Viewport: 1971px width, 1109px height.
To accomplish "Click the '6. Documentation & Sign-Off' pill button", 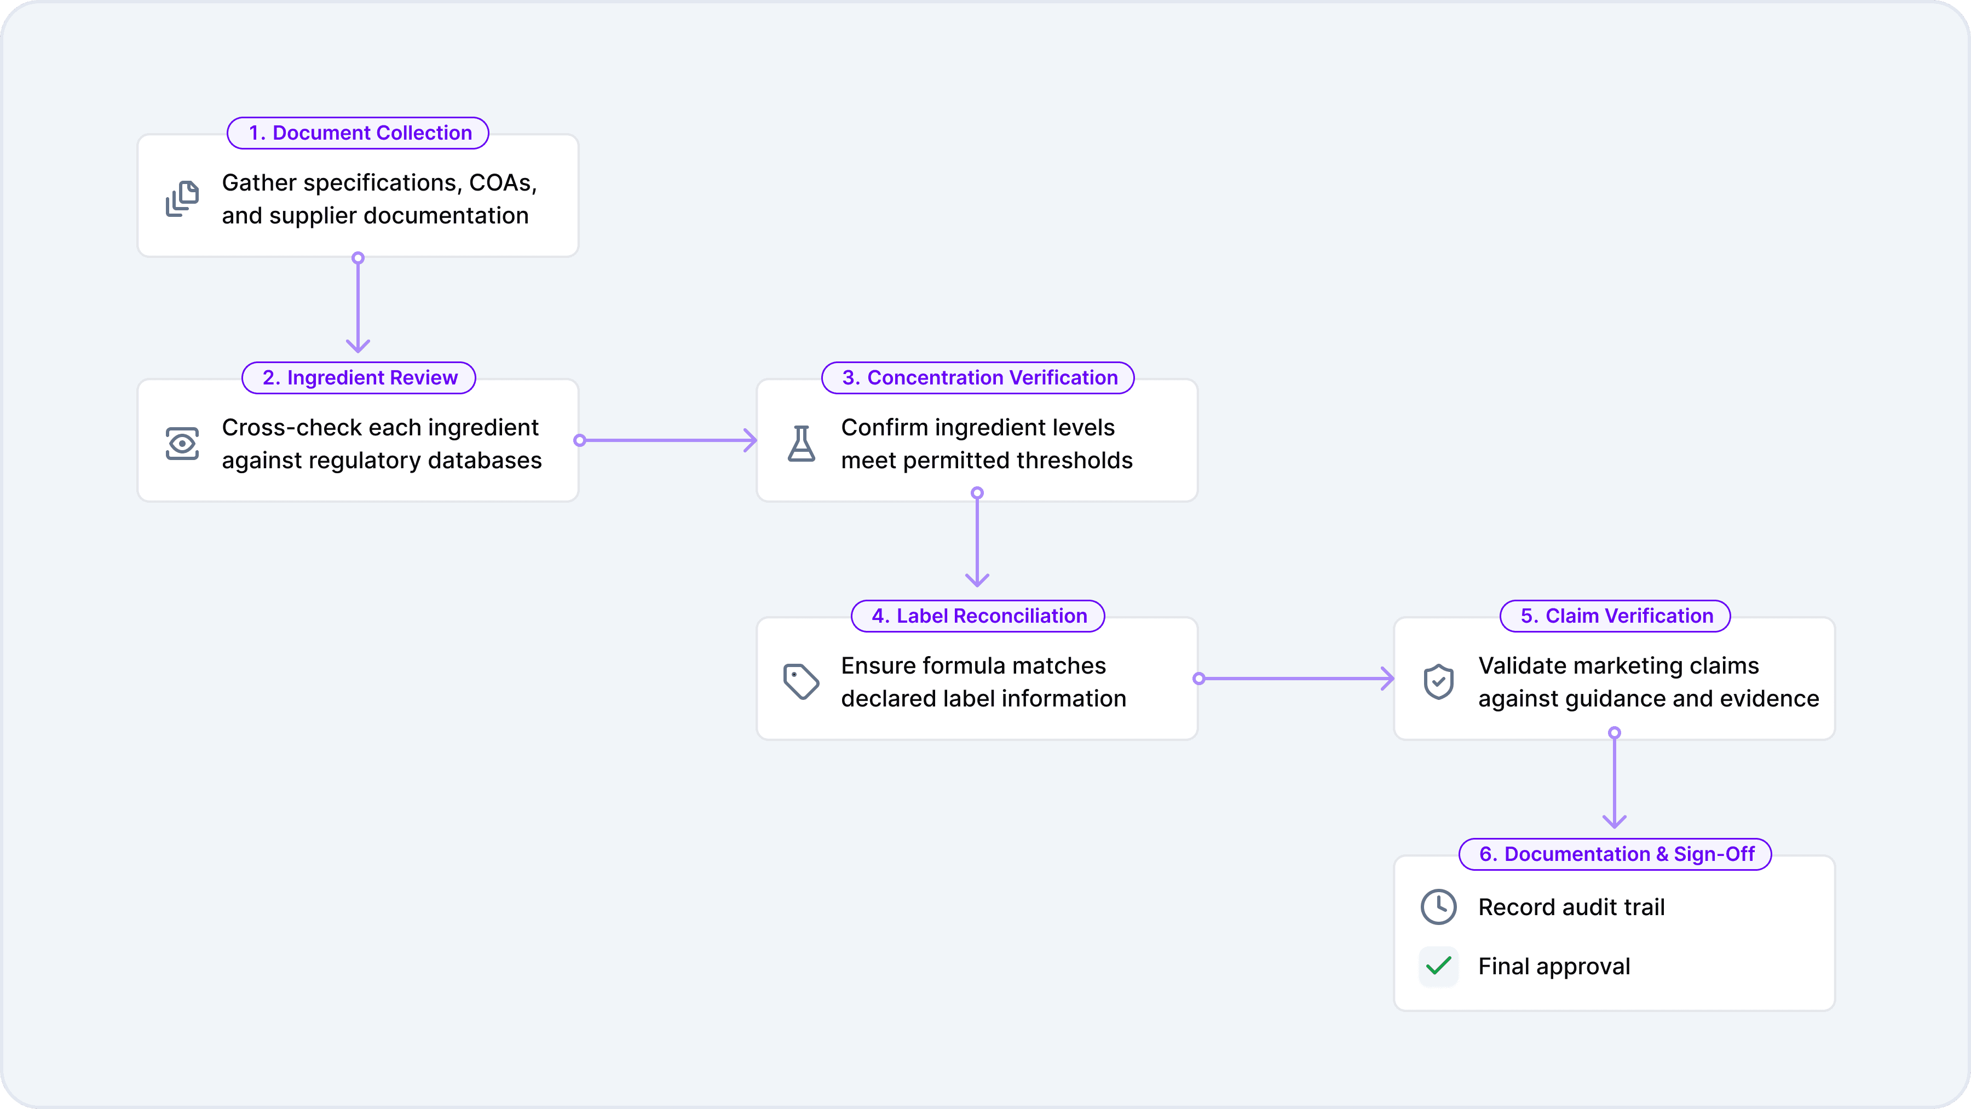I will (x=1615, y=855).
